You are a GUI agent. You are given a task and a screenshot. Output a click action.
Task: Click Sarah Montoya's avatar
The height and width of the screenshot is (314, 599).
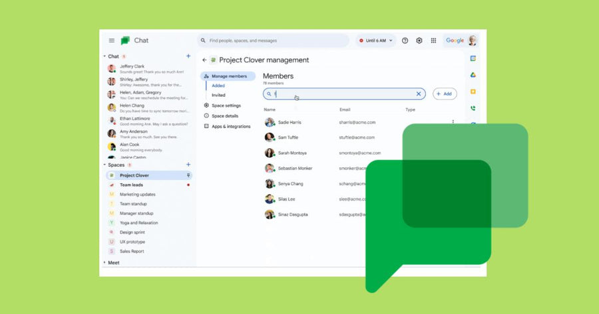point(270,153)
